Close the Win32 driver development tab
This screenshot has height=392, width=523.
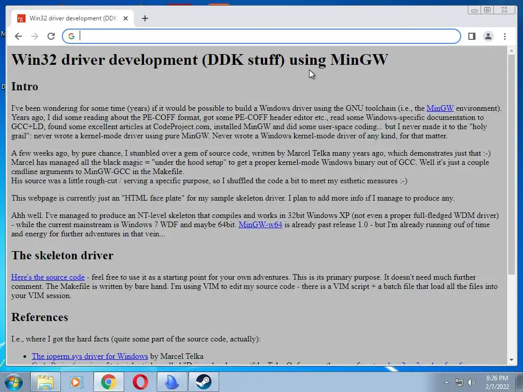126,18
